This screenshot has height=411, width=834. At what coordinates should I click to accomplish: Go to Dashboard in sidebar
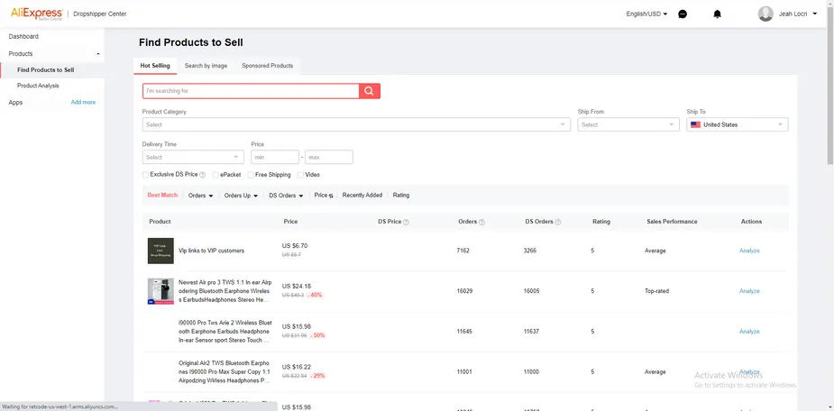click(23, 37)
